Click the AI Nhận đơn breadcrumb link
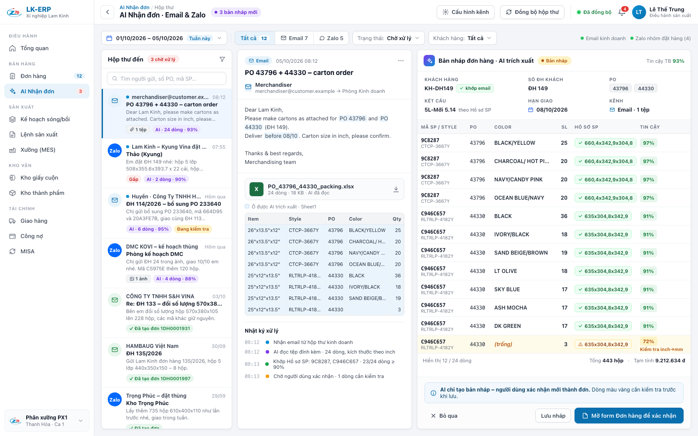Image resolution: width=698 pixels, height=436 pixels. tap(134, 7)
